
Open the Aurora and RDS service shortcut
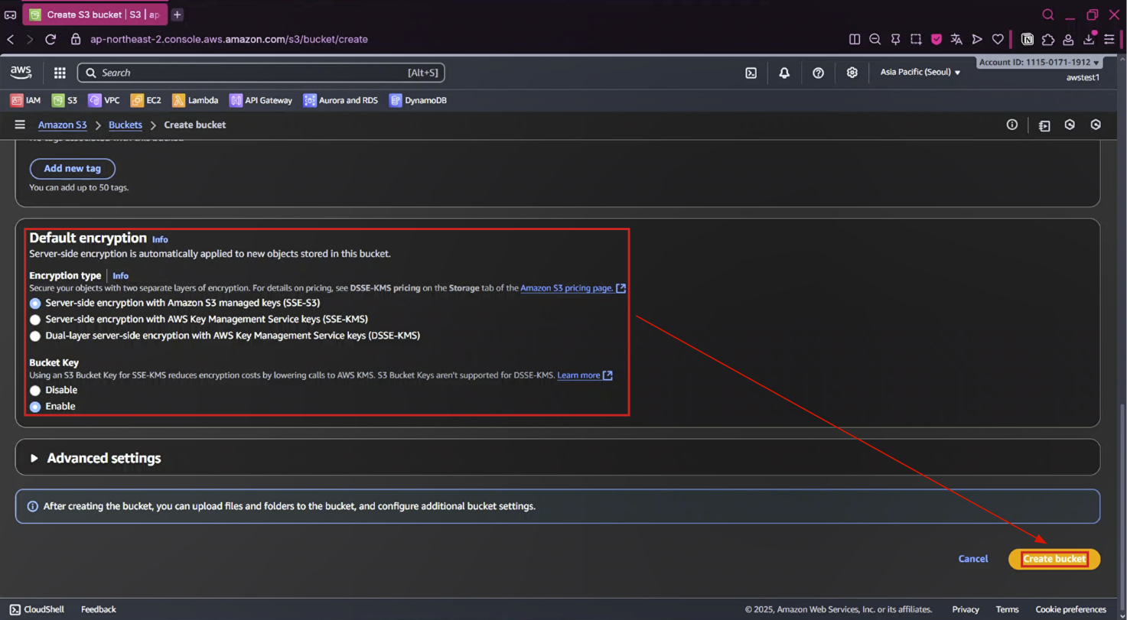click(x=340, y=100)
